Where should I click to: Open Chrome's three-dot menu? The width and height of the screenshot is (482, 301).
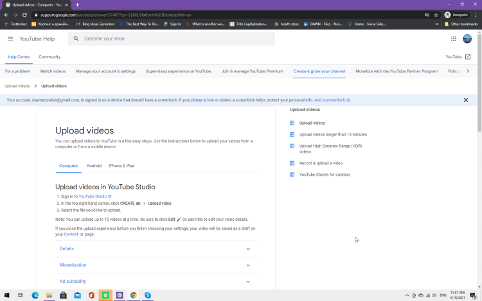pyautogui.click(x=476, y=15)
